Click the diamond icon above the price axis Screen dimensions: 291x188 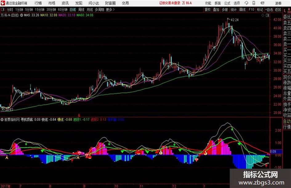(x=263, y=15)
